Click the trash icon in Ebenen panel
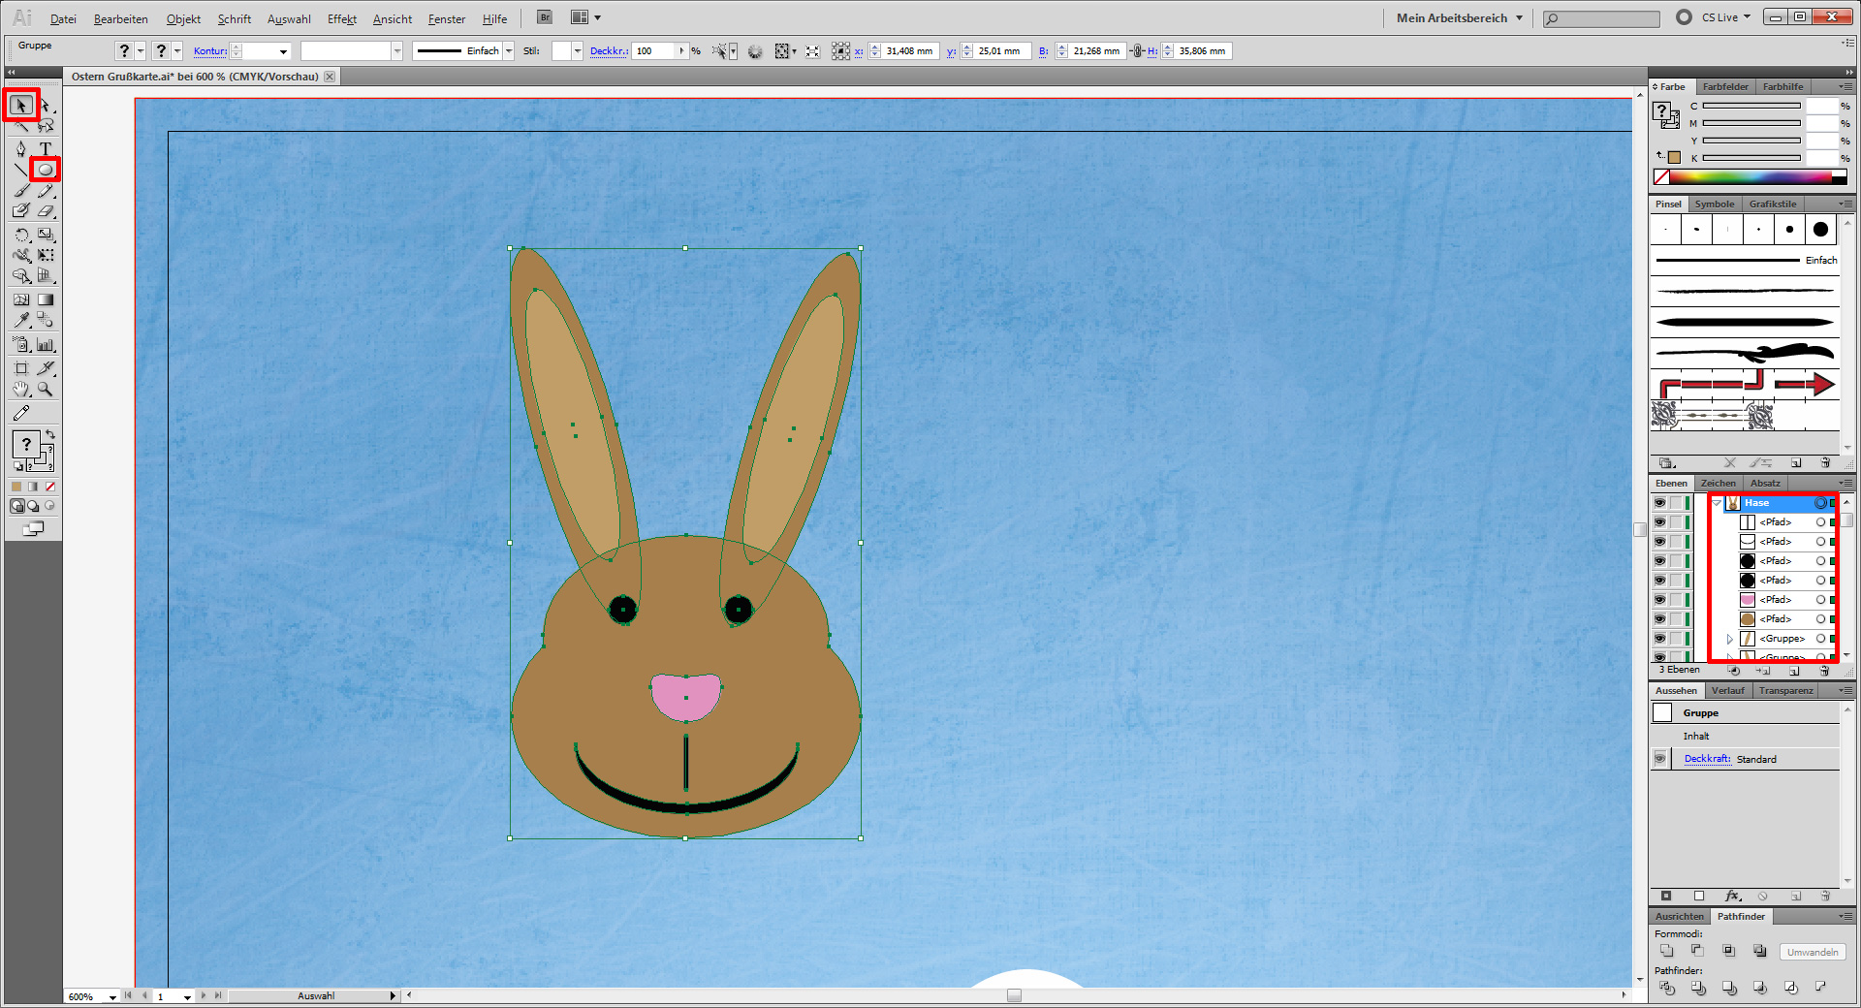Image resolution: width=1861 pixels, height=1008 pixels. [1824, 671]
